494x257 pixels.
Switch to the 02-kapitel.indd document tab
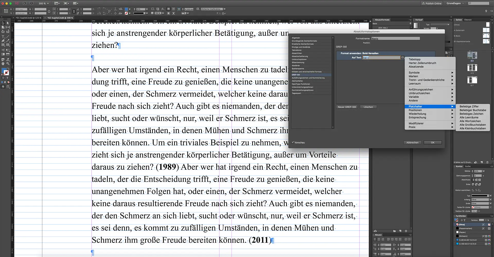(60, 18)
